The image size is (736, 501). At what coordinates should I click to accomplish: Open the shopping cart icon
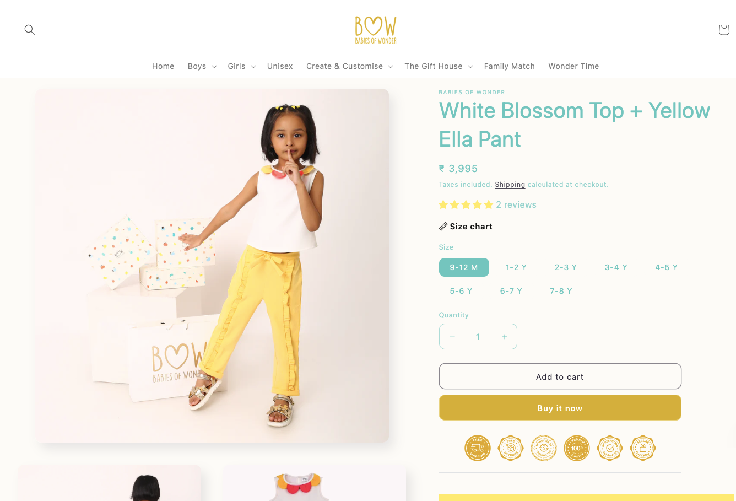[x=724, y=30]
